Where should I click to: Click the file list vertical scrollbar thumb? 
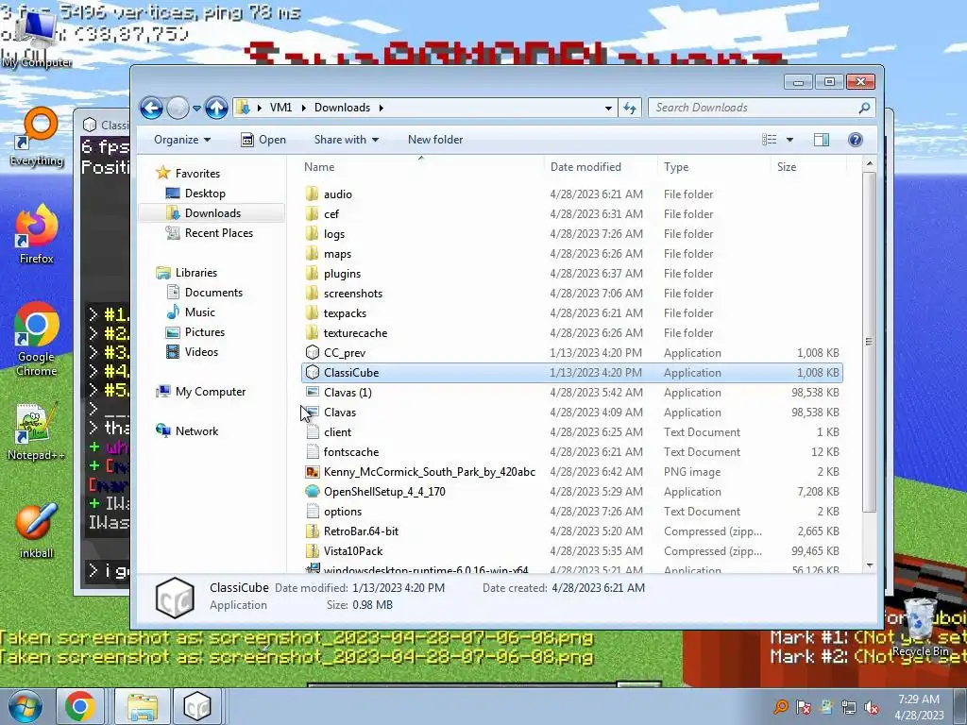pos(870,342)
